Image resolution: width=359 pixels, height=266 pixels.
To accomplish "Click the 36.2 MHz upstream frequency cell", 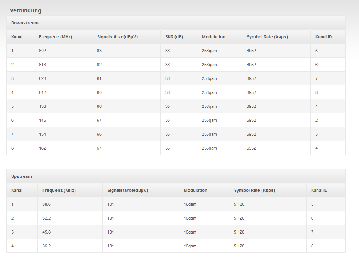I will (46, 246).
